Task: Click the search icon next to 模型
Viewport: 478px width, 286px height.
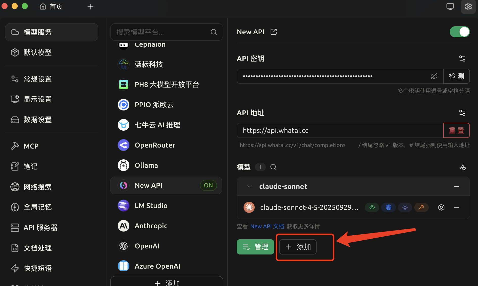Action: [273, 167]
